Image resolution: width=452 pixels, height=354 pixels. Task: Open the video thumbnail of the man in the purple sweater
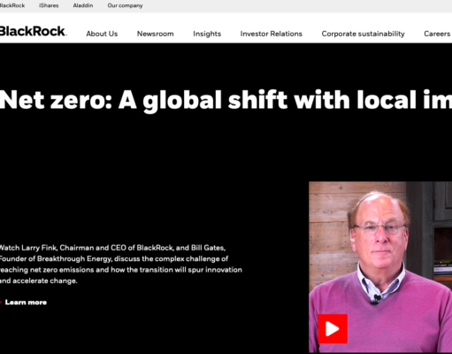point(380,267)
